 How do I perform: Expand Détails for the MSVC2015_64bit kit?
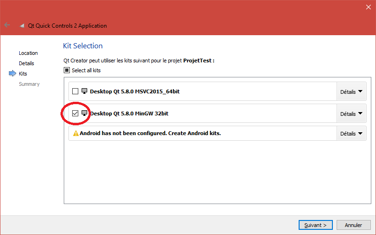click(351, 91)
